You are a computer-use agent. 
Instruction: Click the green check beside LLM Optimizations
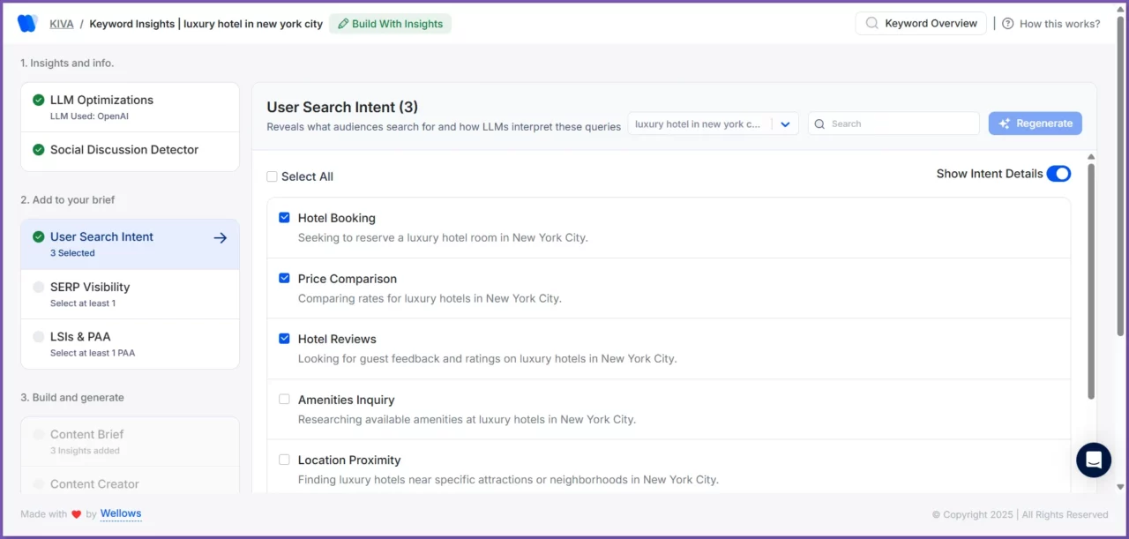coord(39,101)
